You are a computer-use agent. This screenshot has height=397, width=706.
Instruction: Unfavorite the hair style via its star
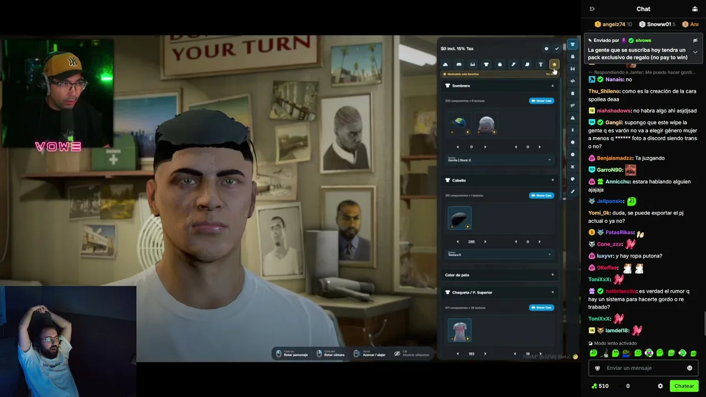point(468,227)
